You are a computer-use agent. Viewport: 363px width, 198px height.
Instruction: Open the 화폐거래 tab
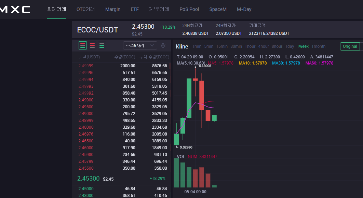tap(57, 9)
